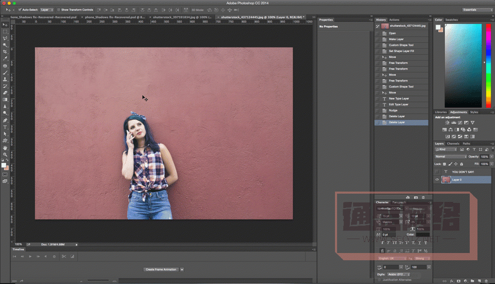Check Show Transform Controls

(59, 9)
